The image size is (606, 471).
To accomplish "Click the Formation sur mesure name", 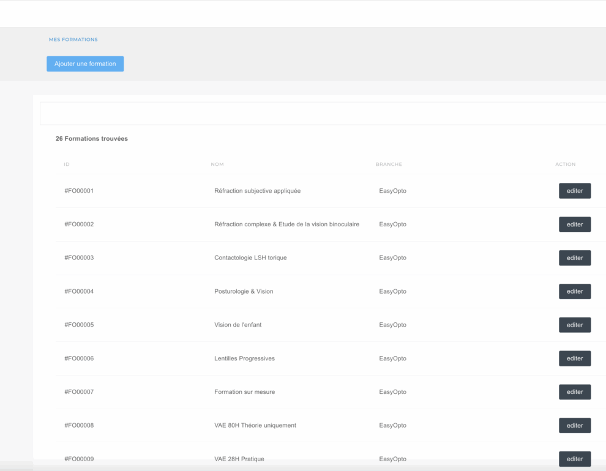I will click(245, 392).
